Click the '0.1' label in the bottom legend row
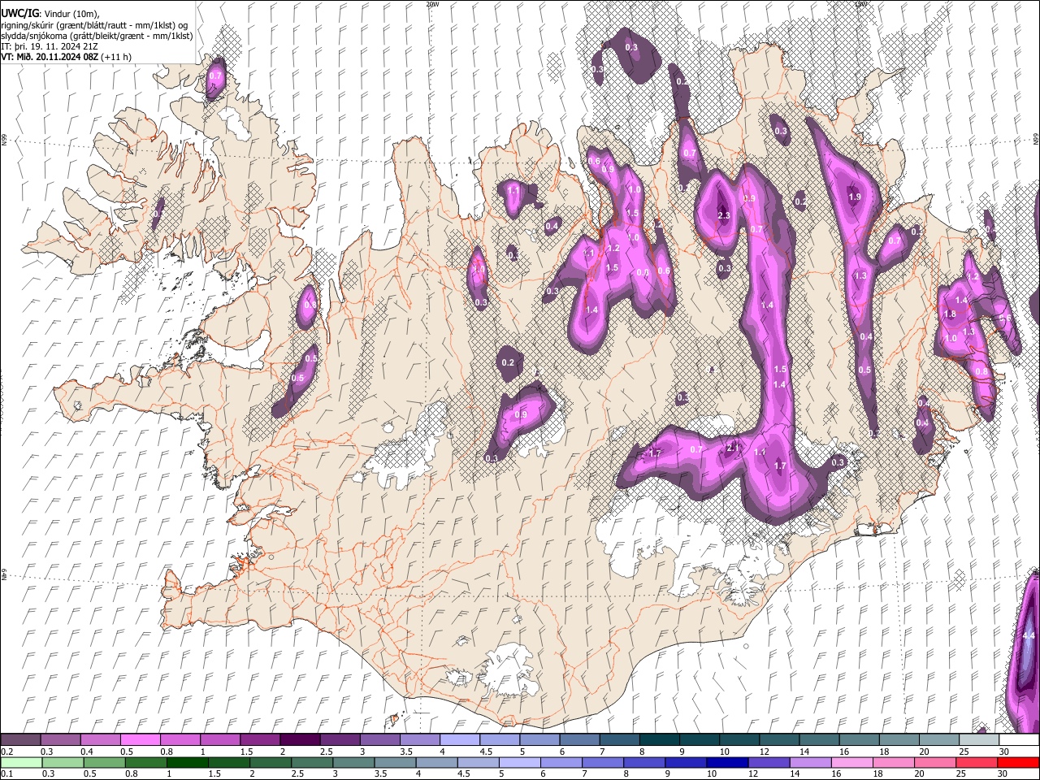This screenshot has width=1040, height=780. pos(6,774)
